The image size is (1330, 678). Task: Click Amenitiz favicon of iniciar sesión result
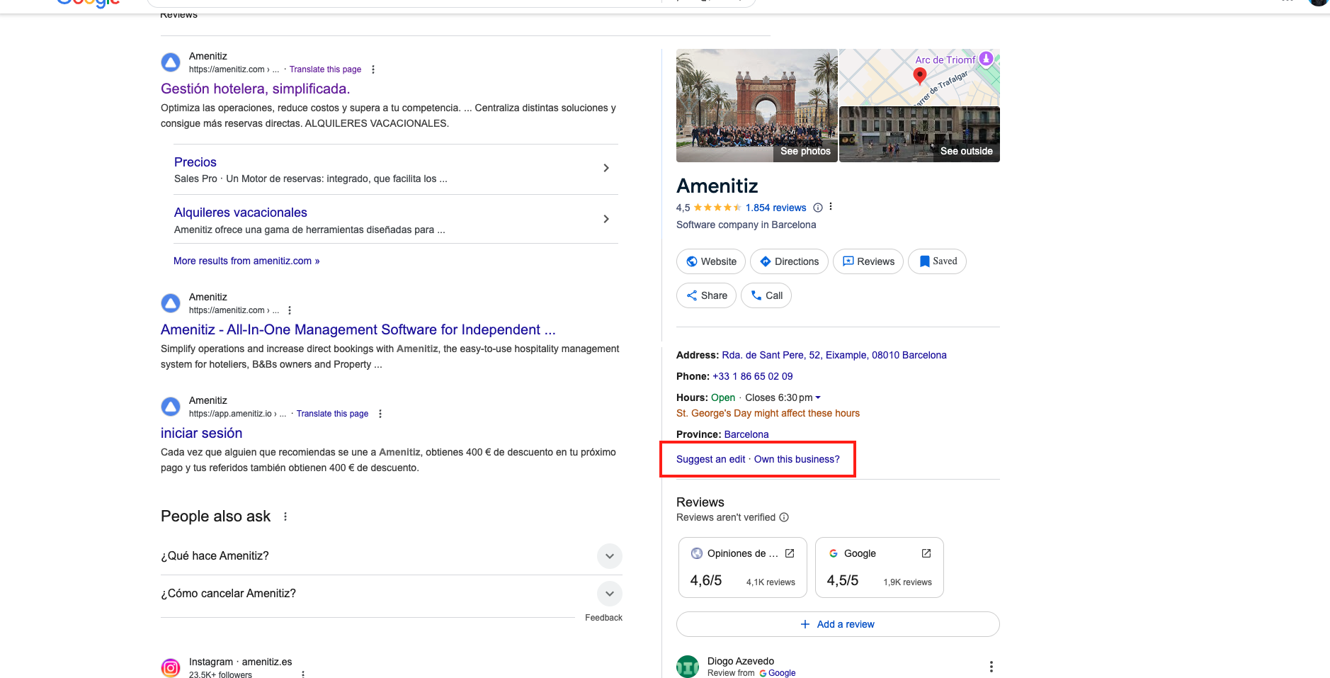tap(171, 407)
